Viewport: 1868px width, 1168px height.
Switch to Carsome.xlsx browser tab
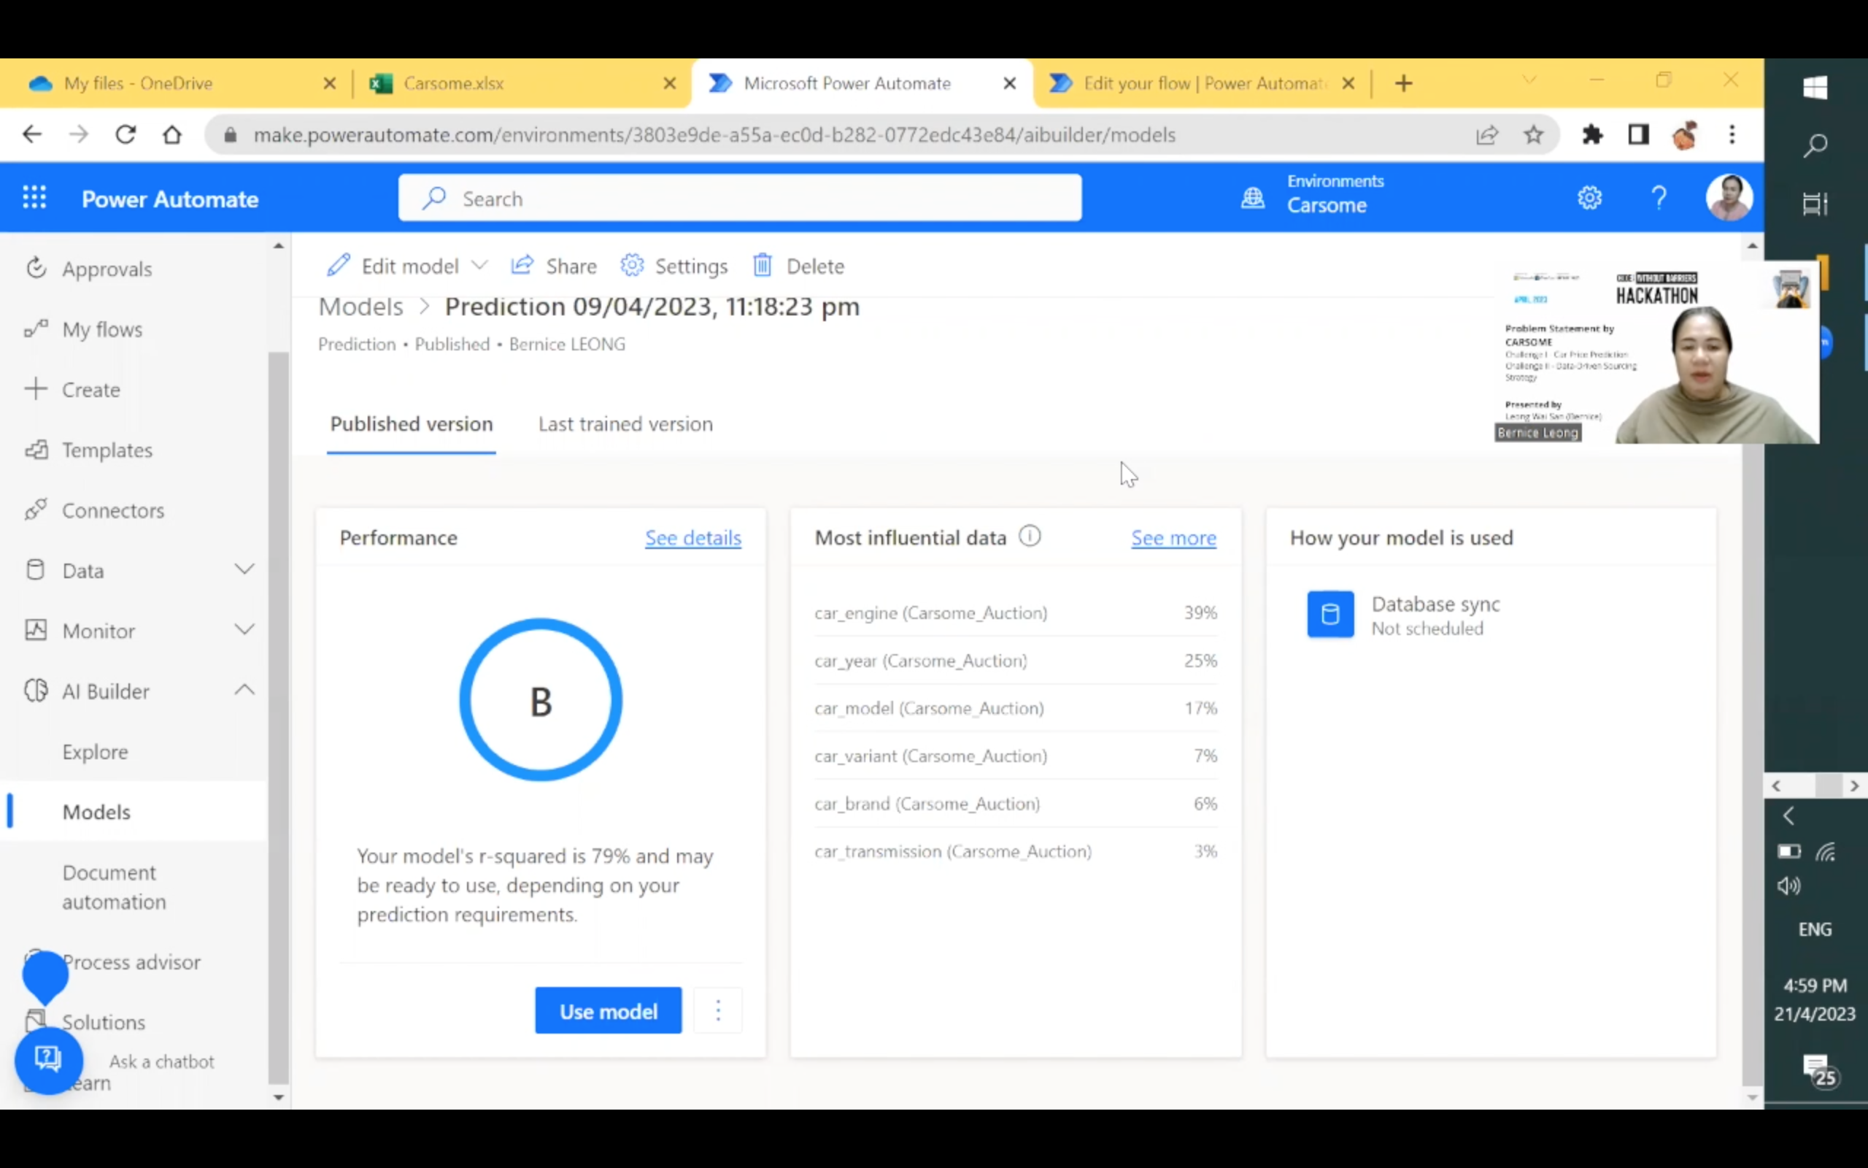tap(454, 83)
